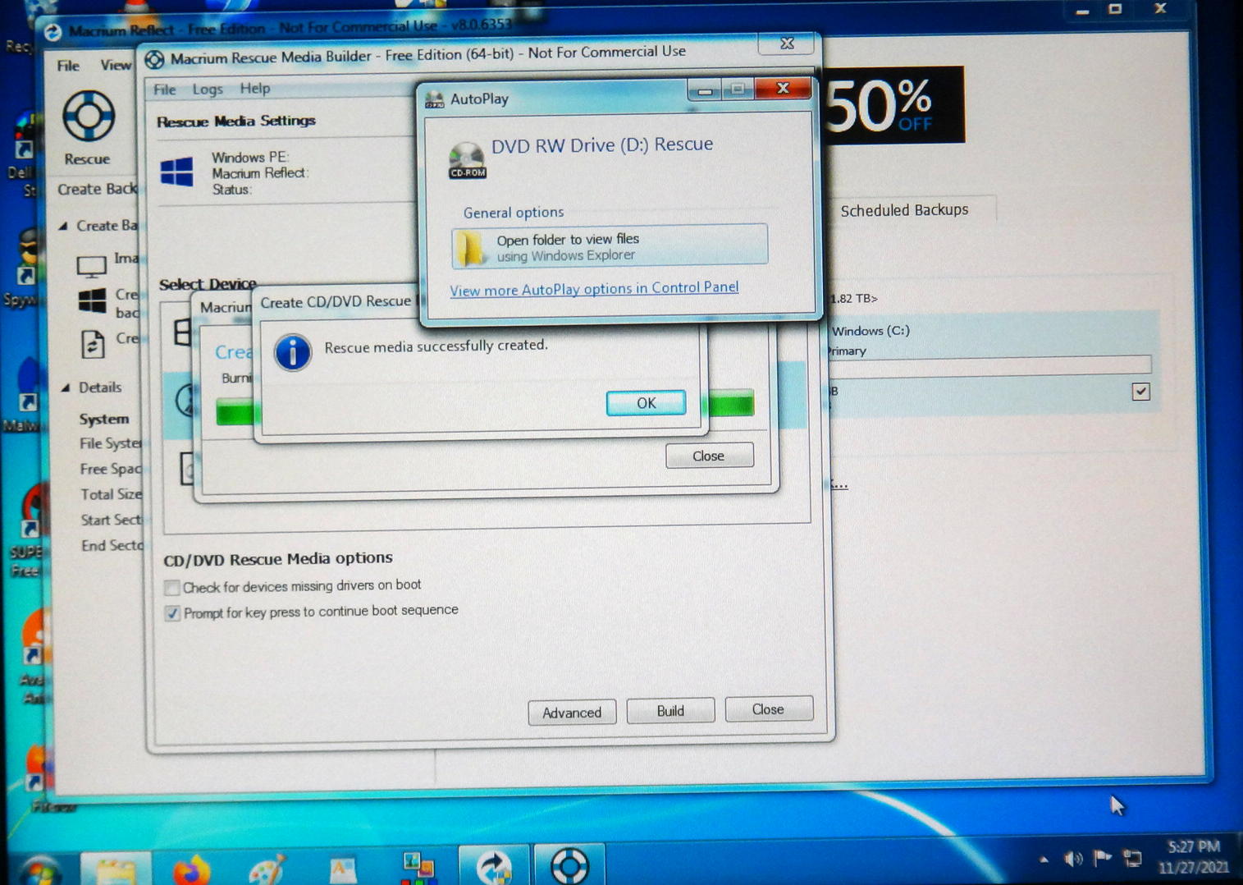The height and width of the screenshot is (885, 1243).
Task: Click Close at the bottom of Rescue Media Builder
Action: pyautogui.click(x=768, y=709)
